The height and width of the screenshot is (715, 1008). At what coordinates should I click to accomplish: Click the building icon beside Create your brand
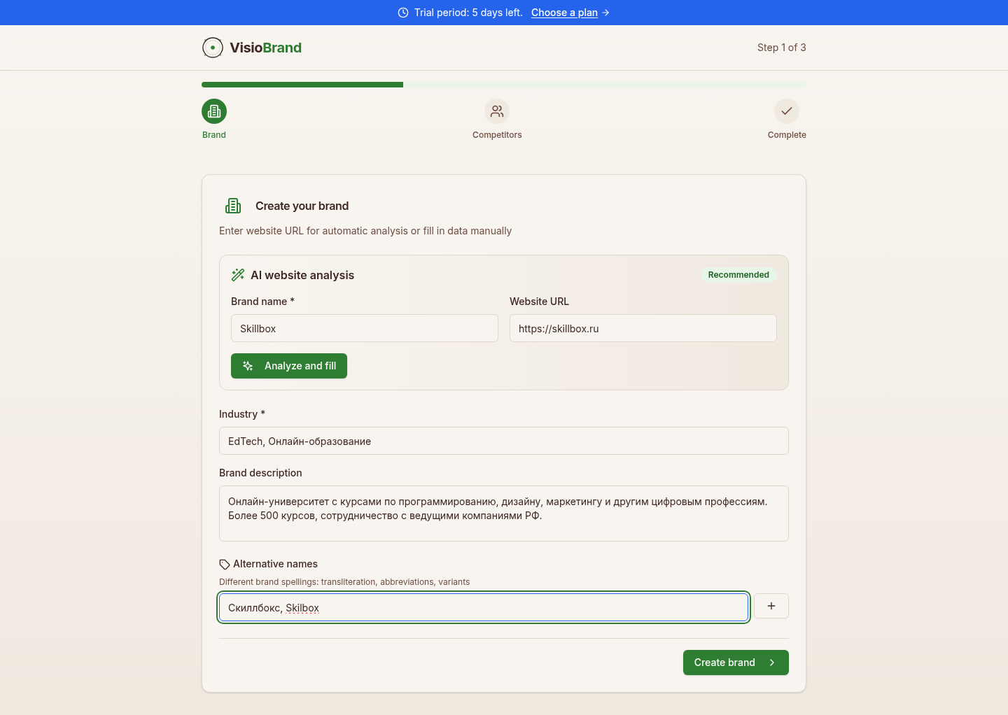point(233,206)
